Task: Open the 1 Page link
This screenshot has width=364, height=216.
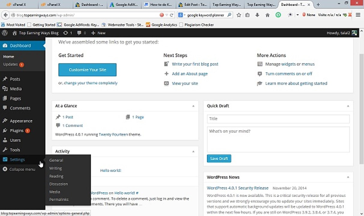Action: pyautogui.click(x=138, y=117)
